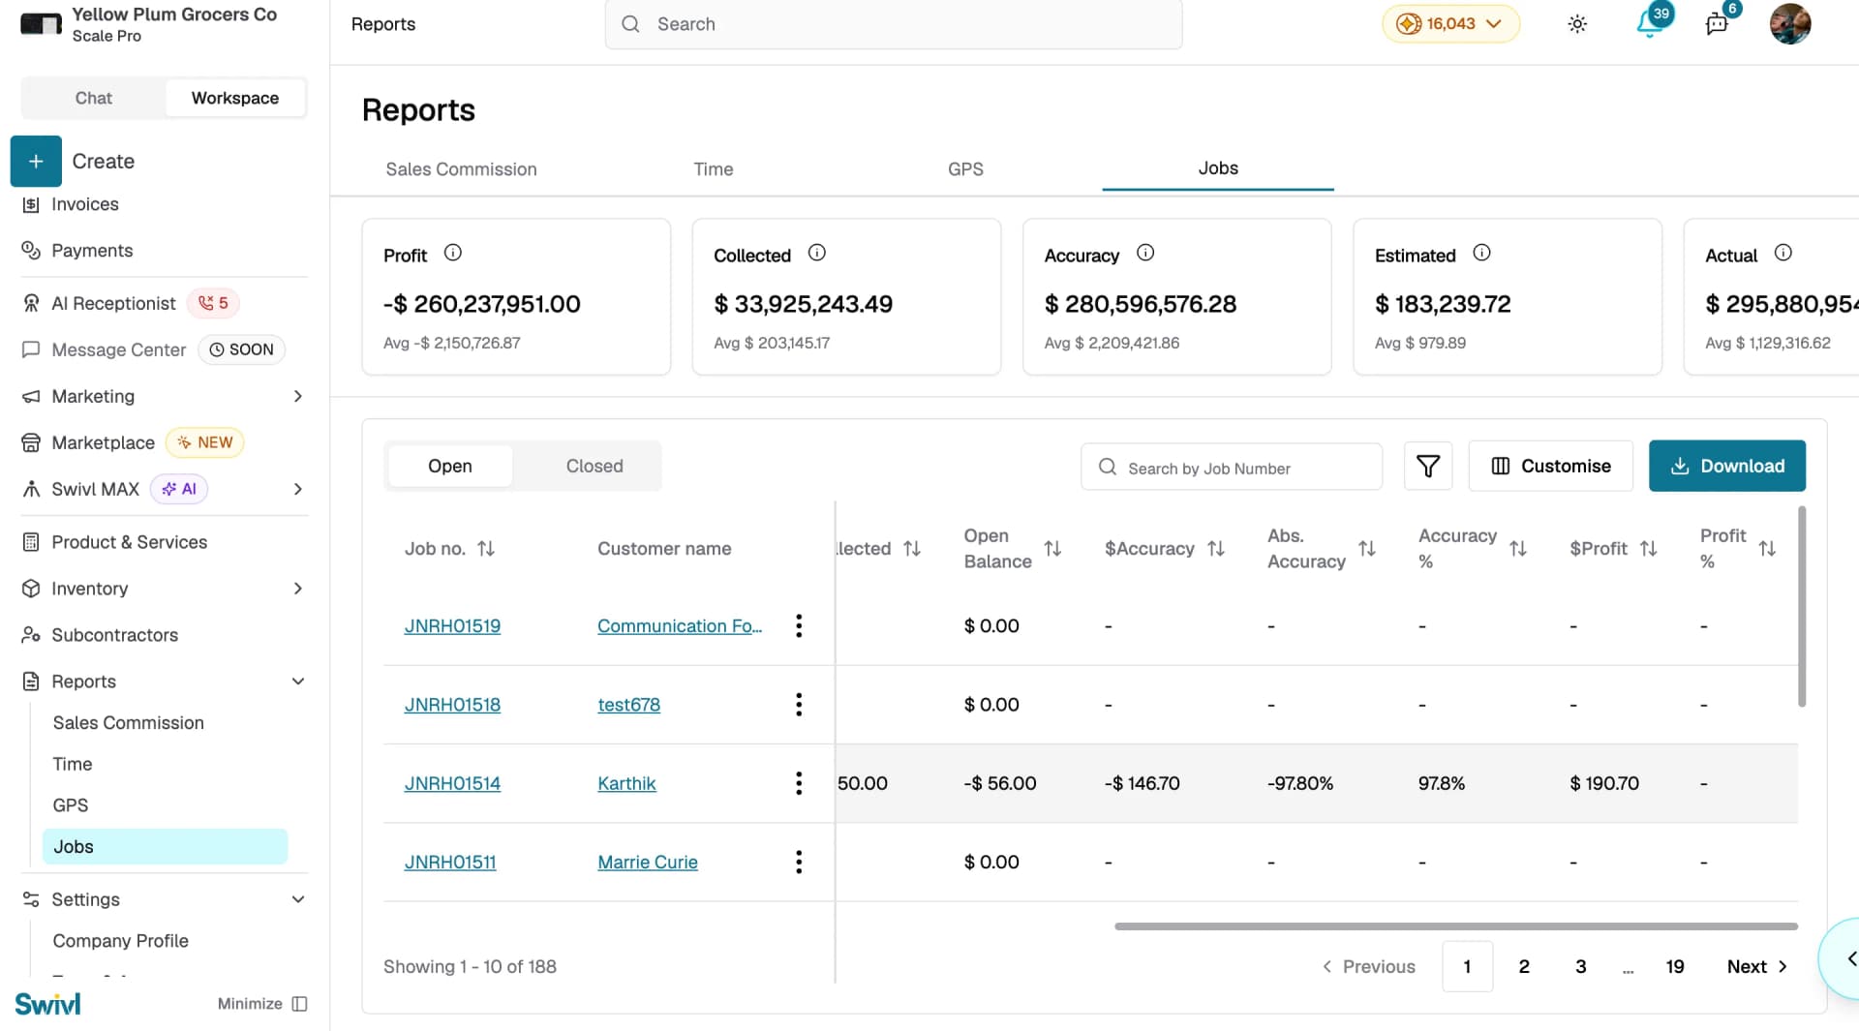Switch to the Closed jobs toggle
1859x1031 pixels.
point(594,466)
